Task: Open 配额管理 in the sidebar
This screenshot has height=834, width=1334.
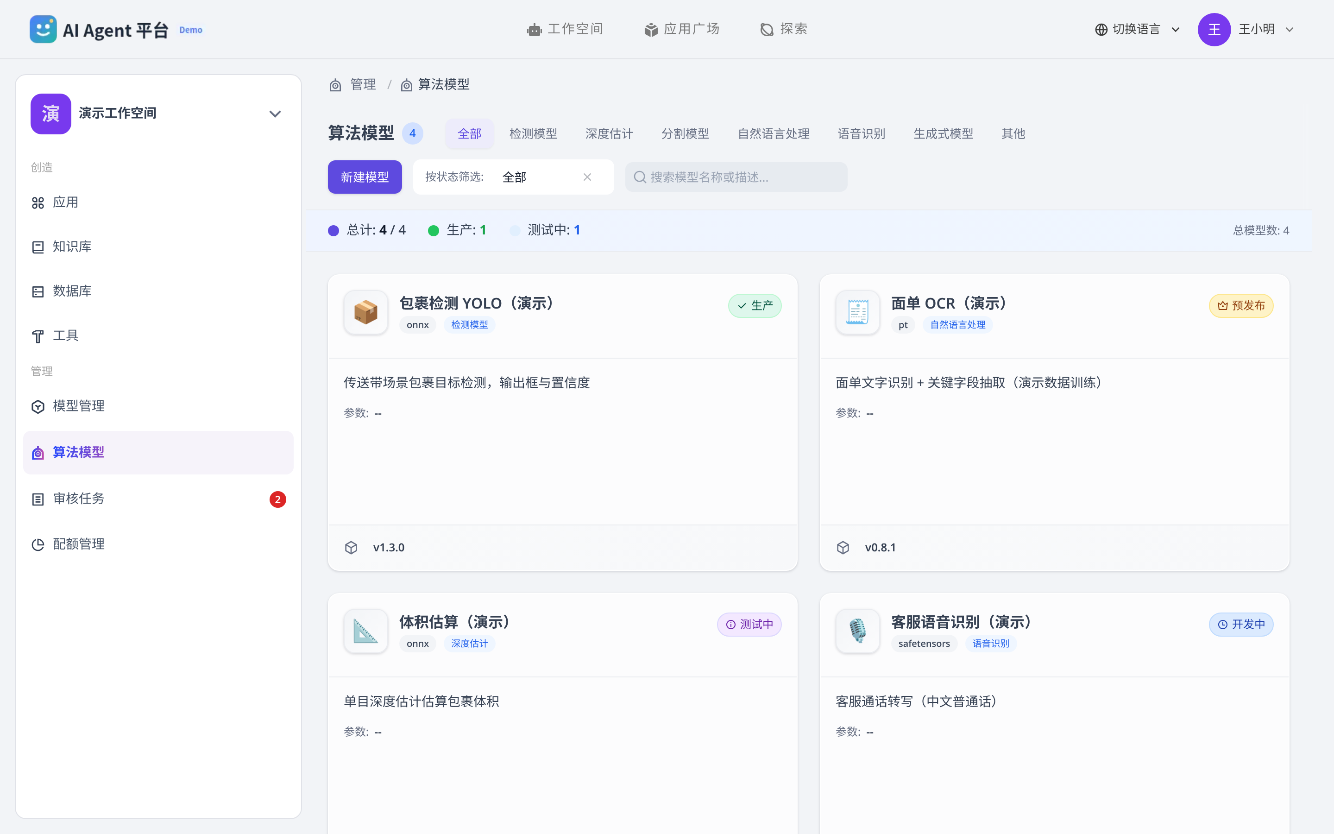Action: click(x=158, y=544)
